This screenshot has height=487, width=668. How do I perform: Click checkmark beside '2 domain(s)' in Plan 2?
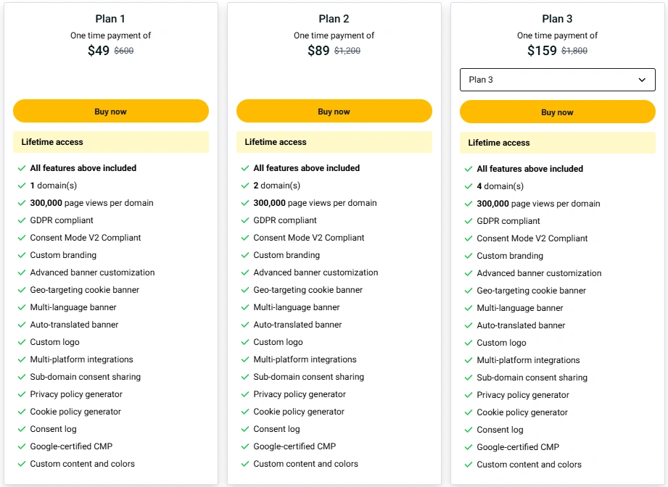245,186
